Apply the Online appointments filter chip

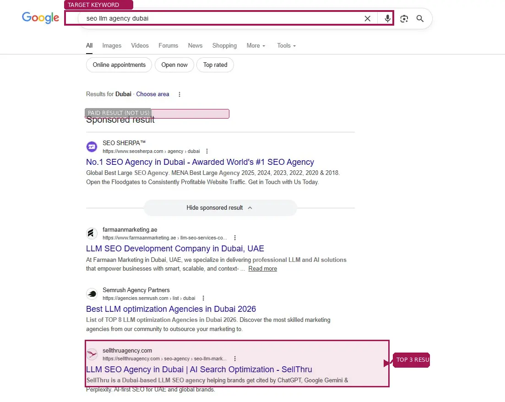point(119,65)
